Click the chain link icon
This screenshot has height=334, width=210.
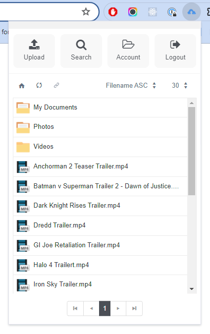click(56, 85)
